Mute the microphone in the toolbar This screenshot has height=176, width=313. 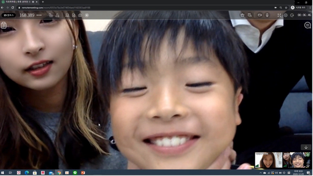pos(267,15)
